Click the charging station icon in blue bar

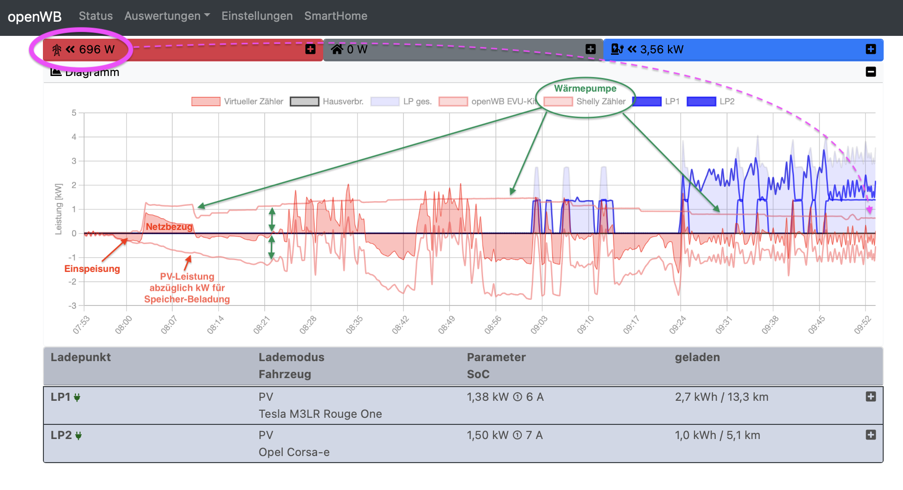point(617,49)
